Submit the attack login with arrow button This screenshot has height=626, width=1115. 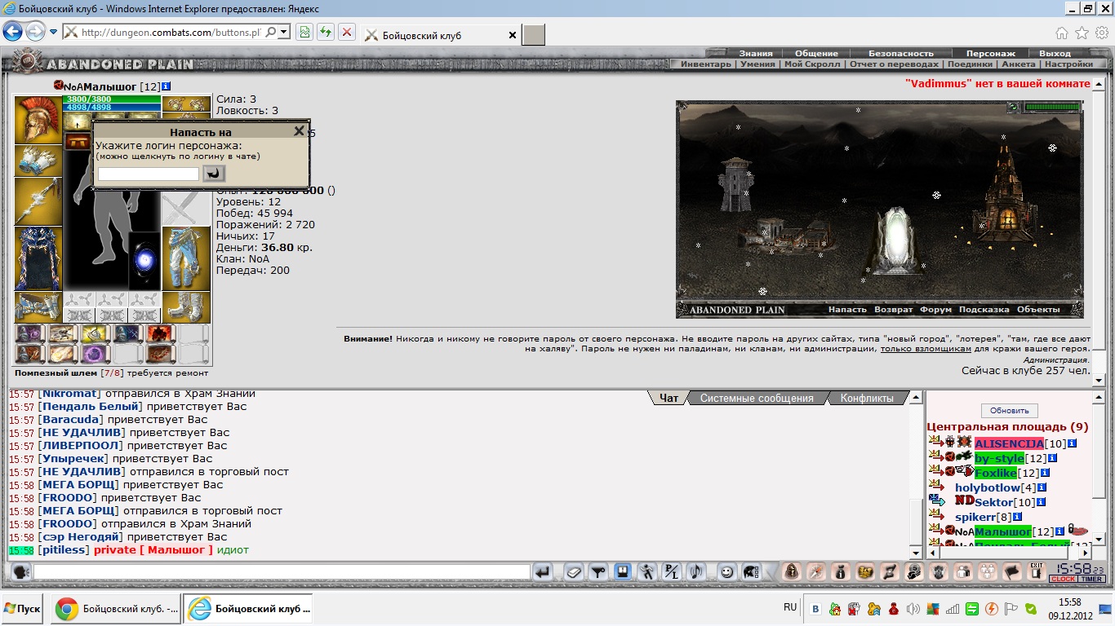[x=214, y=174]
